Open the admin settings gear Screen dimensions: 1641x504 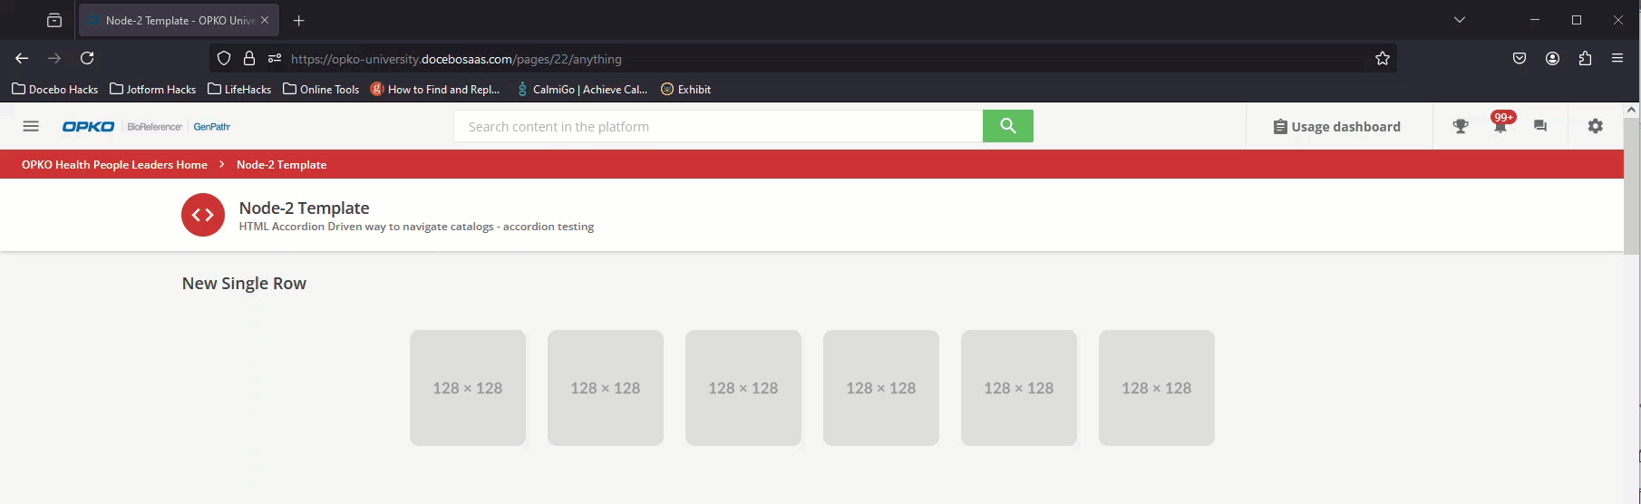click(x=1596, y=126)
